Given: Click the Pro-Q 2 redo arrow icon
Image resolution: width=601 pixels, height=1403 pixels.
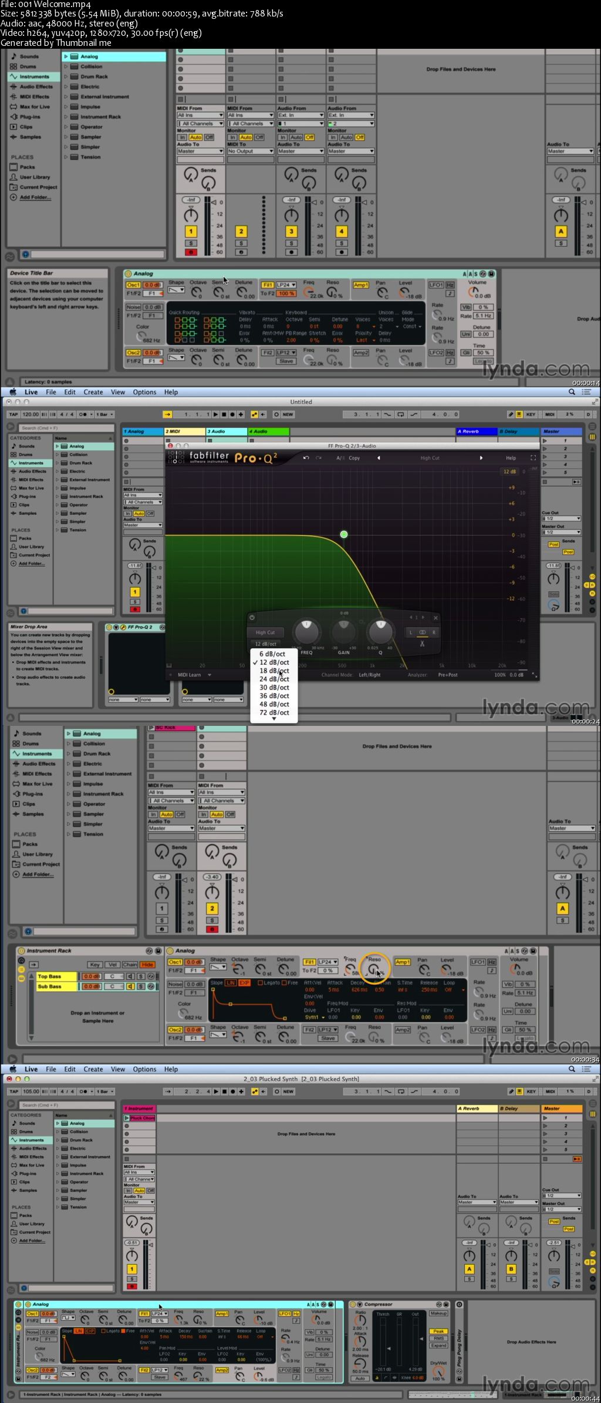Looking at the screenshot, I should point(319,458).
